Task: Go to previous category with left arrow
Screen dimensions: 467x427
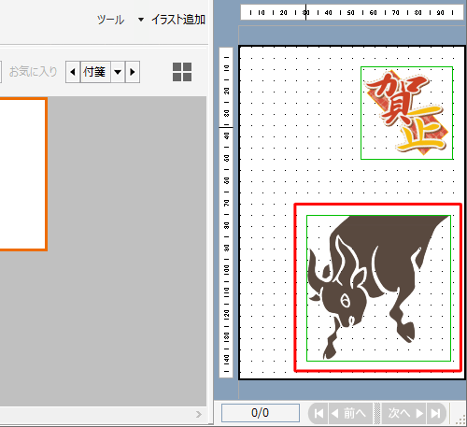Action: point(73,72)
